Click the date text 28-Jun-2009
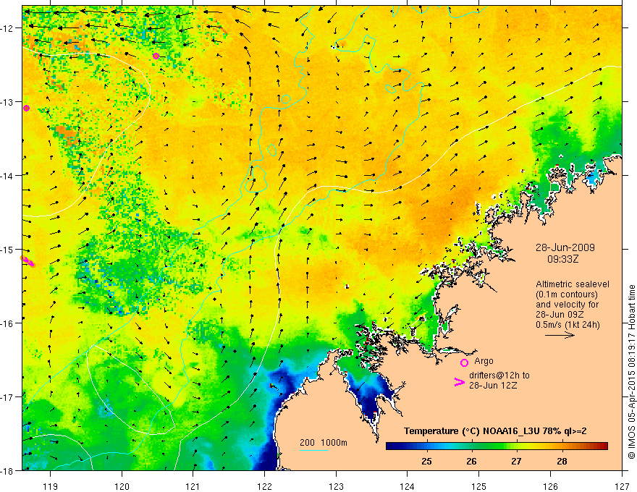637x492 pixels. click(x=565, y=247)
